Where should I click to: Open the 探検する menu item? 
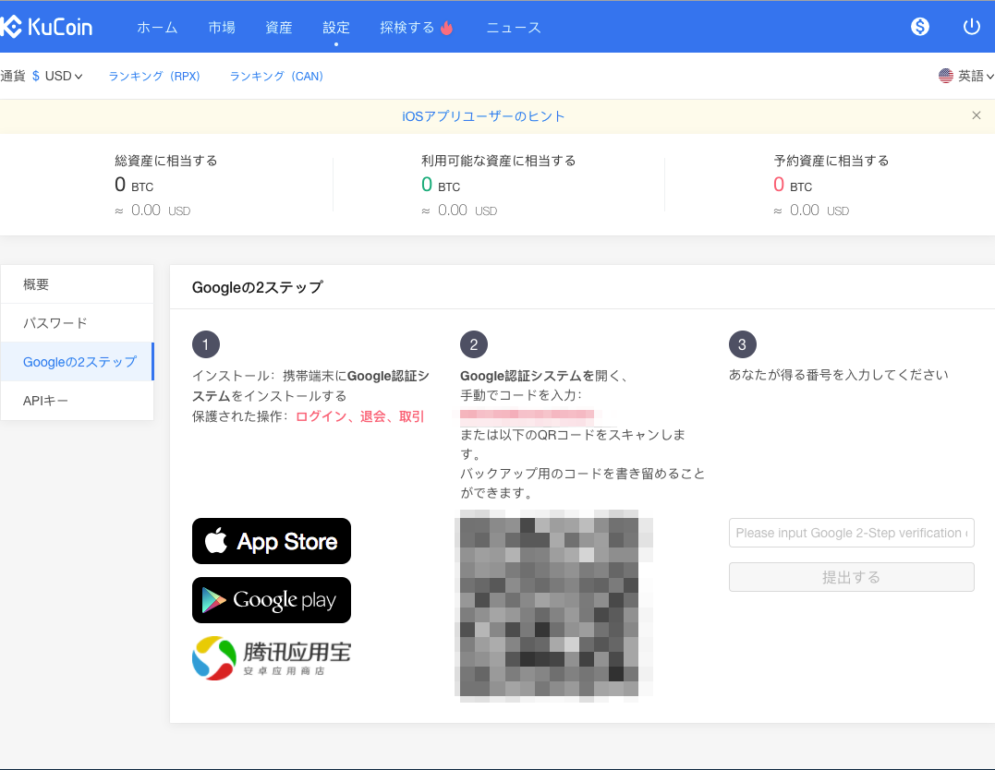pyautogui.click(x=406, y=28)
